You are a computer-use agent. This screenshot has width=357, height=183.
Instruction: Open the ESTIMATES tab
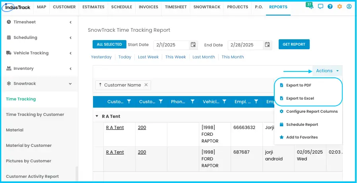point(93,7)
